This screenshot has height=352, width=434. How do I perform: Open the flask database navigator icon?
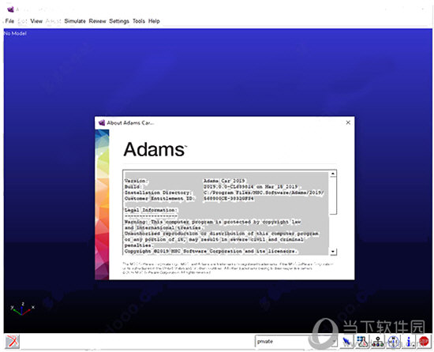pos(361,342)
